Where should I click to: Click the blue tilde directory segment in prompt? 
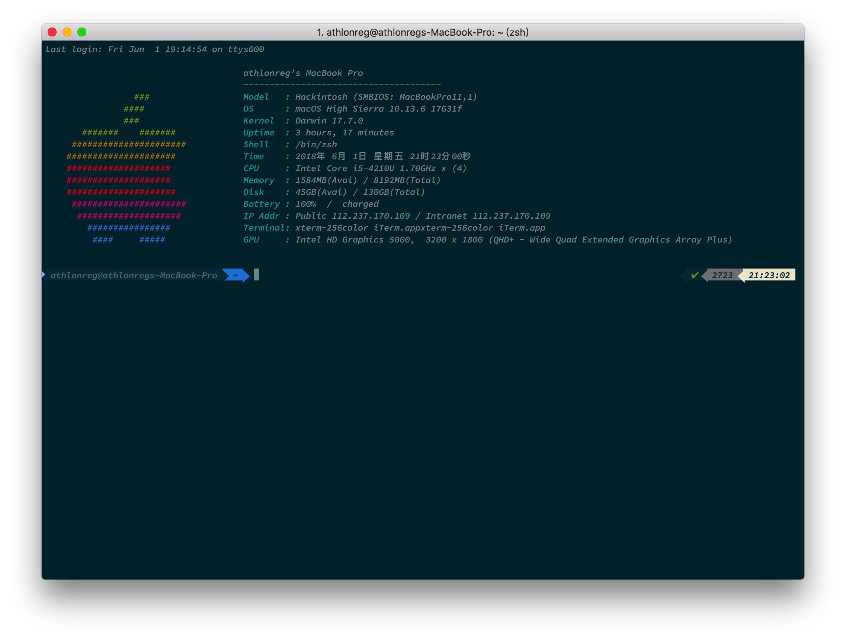tap(235, 275)
